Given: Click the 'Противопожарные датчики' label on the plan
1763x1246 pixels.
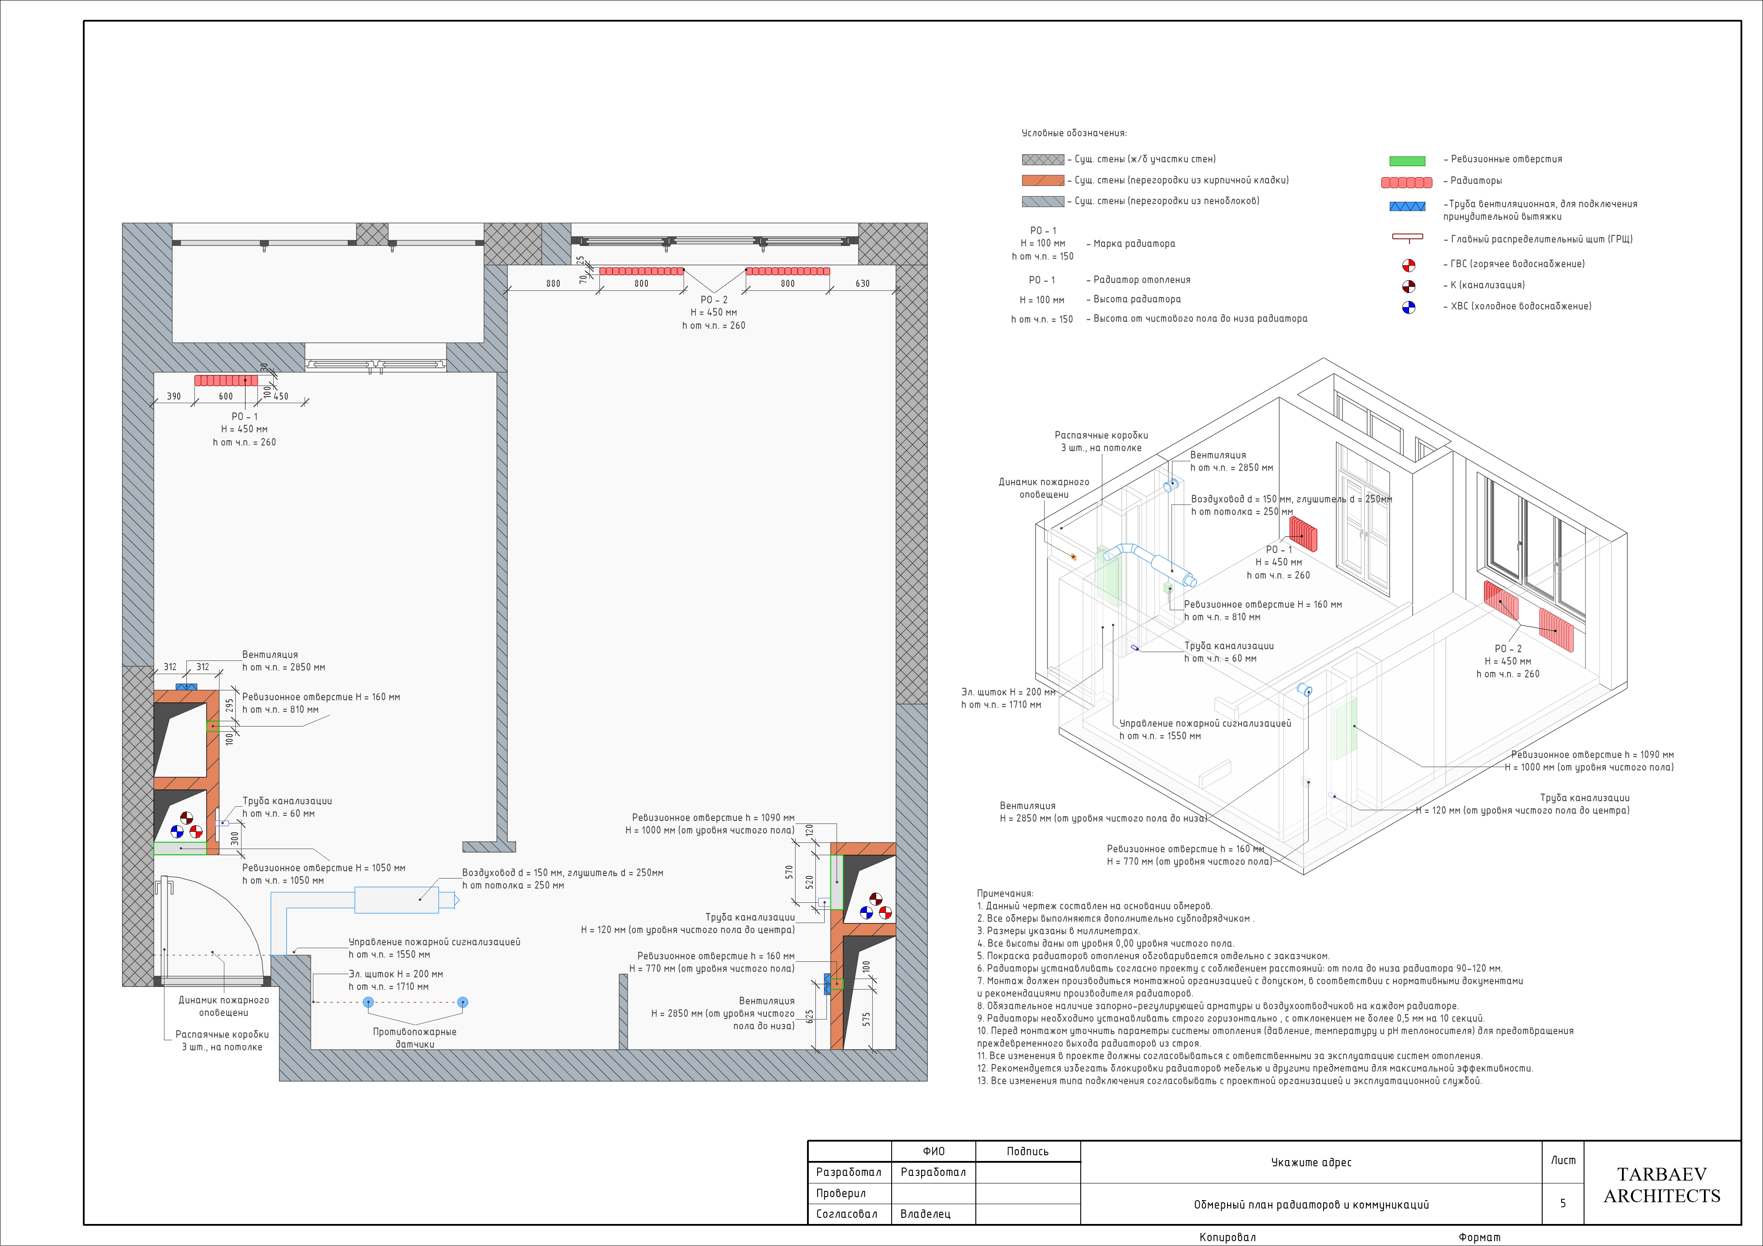Looking at the screenshot, I should (415, 1038).
